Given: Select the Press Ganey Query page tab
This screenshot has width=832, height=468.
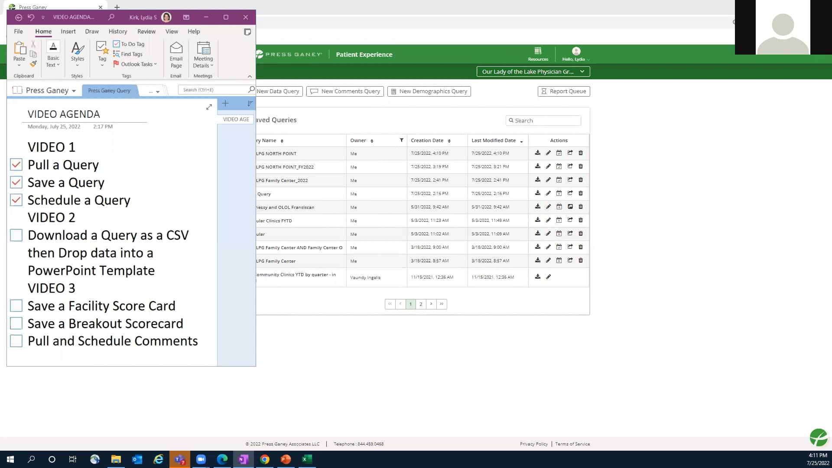Looking at the screenshot, I should point(109,90).
